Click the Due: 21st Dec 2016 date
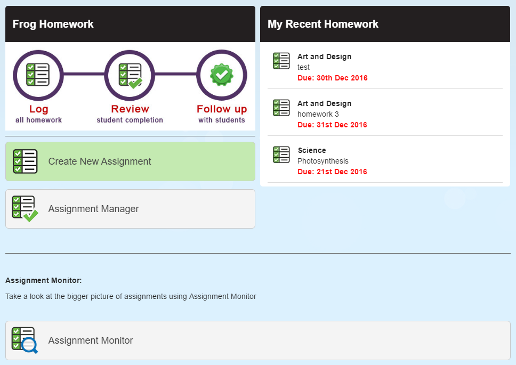This screenshot has height=365, width=516. click(x=332, y=172)
